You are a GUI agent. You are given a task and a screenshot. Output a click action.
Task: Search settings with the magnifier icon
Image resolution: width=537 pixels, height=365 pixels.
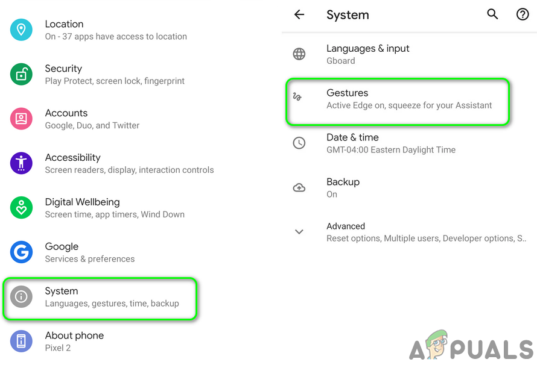click(492, 14)
